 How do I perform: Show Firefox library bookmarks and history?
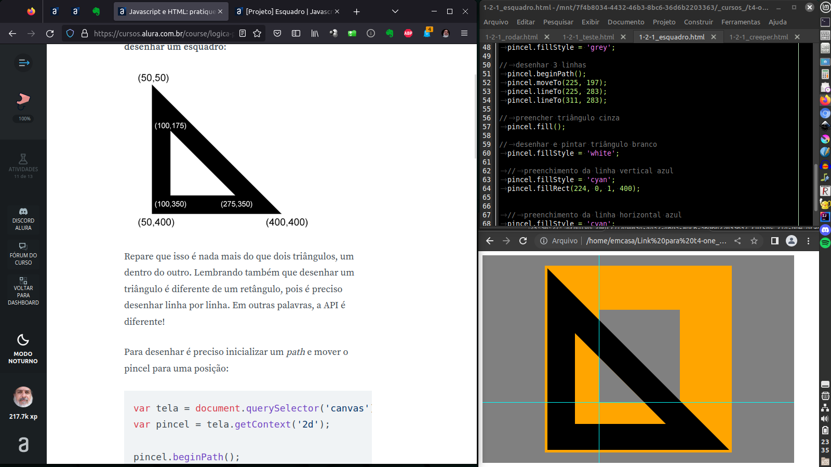[315, 33]
